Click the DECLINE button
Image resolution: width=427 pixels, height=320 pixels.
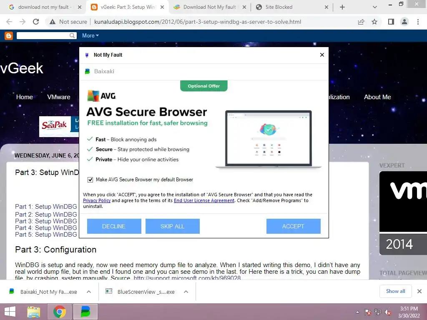(x=114, y=226)
